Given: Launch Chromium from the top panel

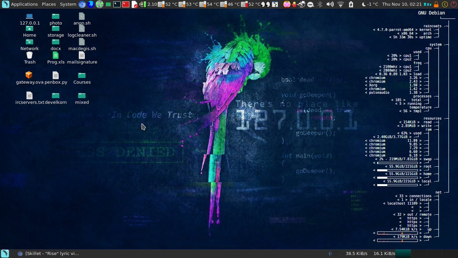Looking at the screenshot, I should [x=82, y=5].
